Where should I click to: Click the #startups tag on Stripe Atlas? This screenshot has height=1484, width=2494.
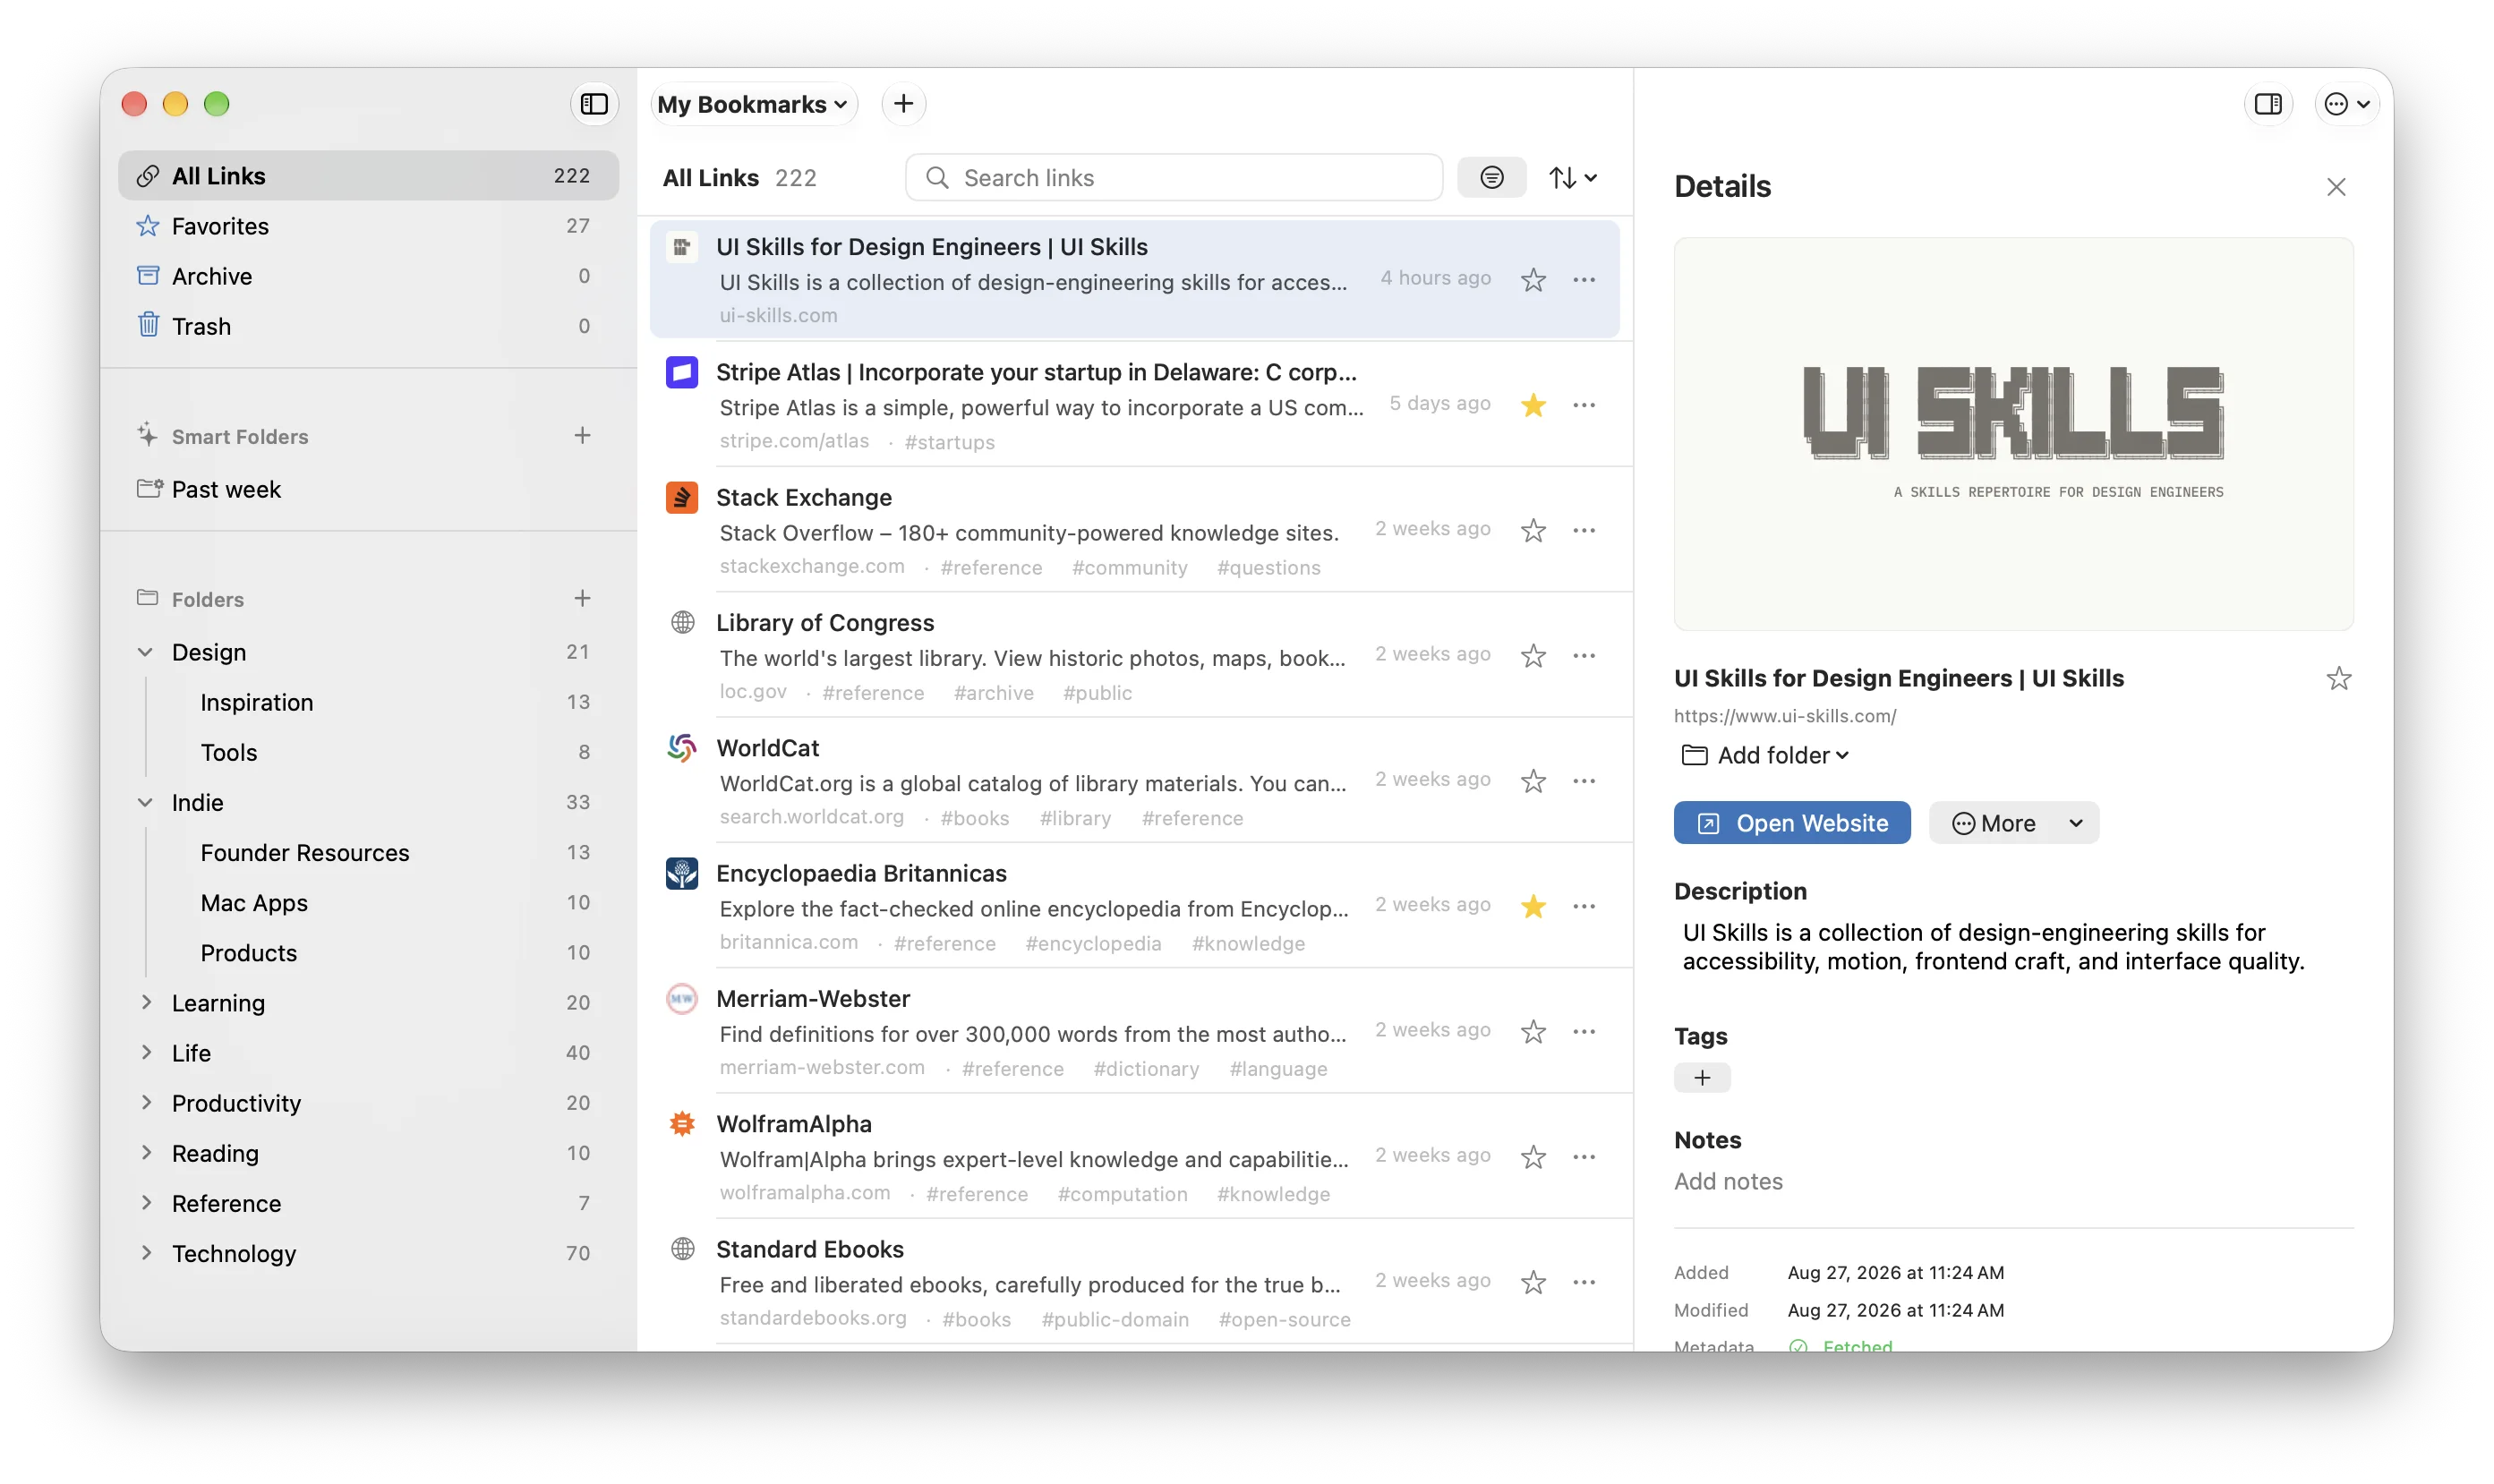(x=949, y=443)
